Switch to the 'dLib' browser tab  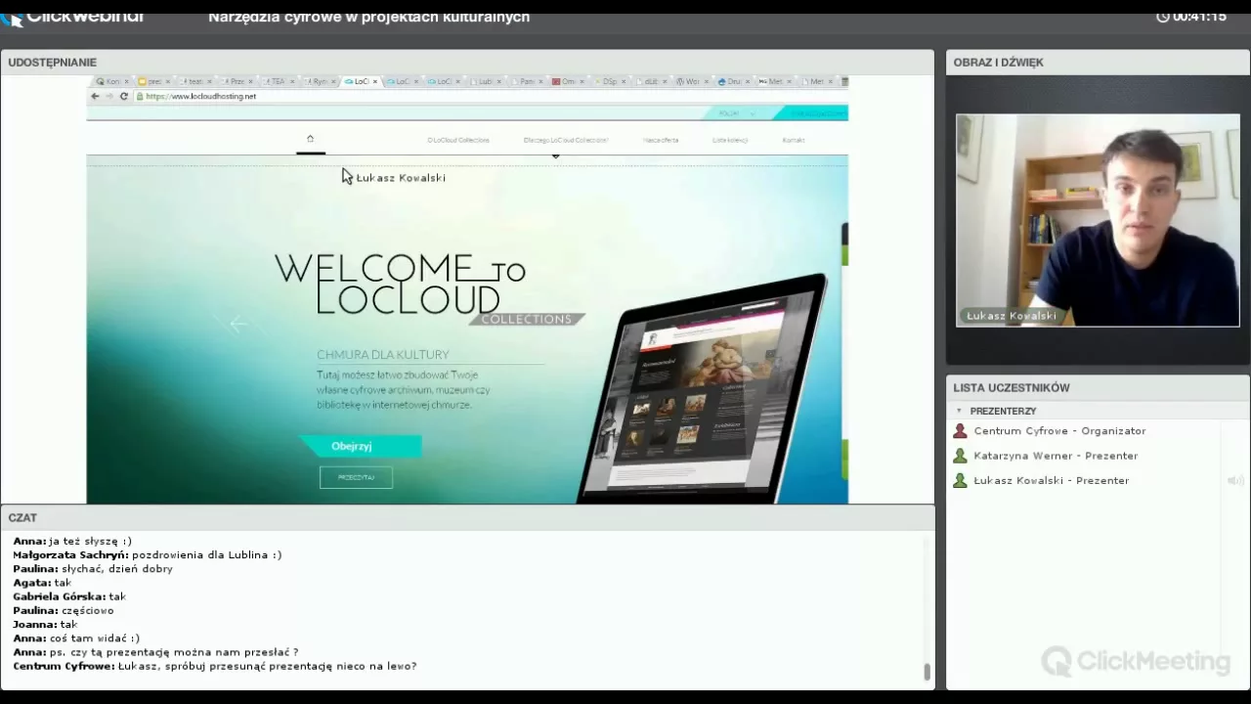(652, 82)
